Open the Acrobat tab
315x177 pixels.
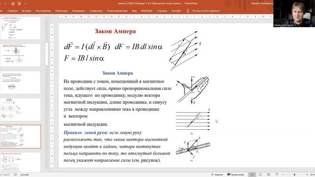click(x=176, y=11)
